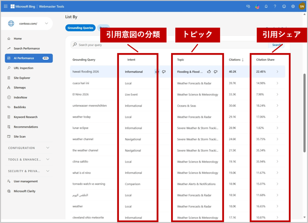Click the Microsoft Clarity icon
This screenshot has width=308, height=223.
pos(9,191)
